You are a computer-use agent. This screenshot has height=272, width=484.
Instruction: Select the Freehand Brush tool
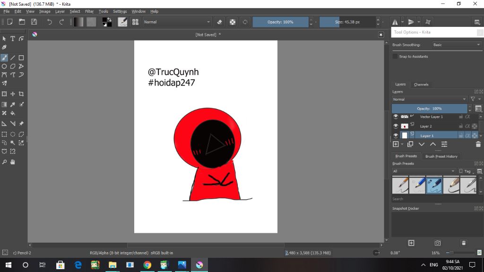coord(4,58)
